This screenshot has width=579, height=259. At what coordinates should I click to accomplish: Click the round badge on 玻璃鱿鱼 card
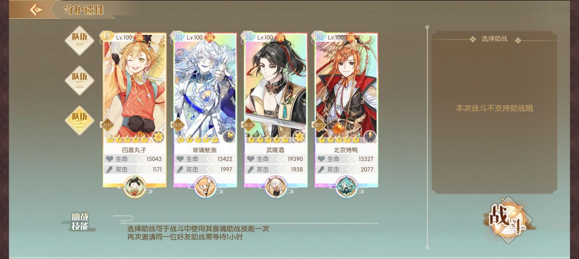[x=229, y=137]
